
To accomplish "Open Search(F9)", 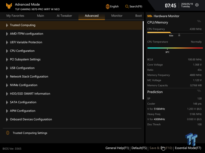I will click(134, 7).
